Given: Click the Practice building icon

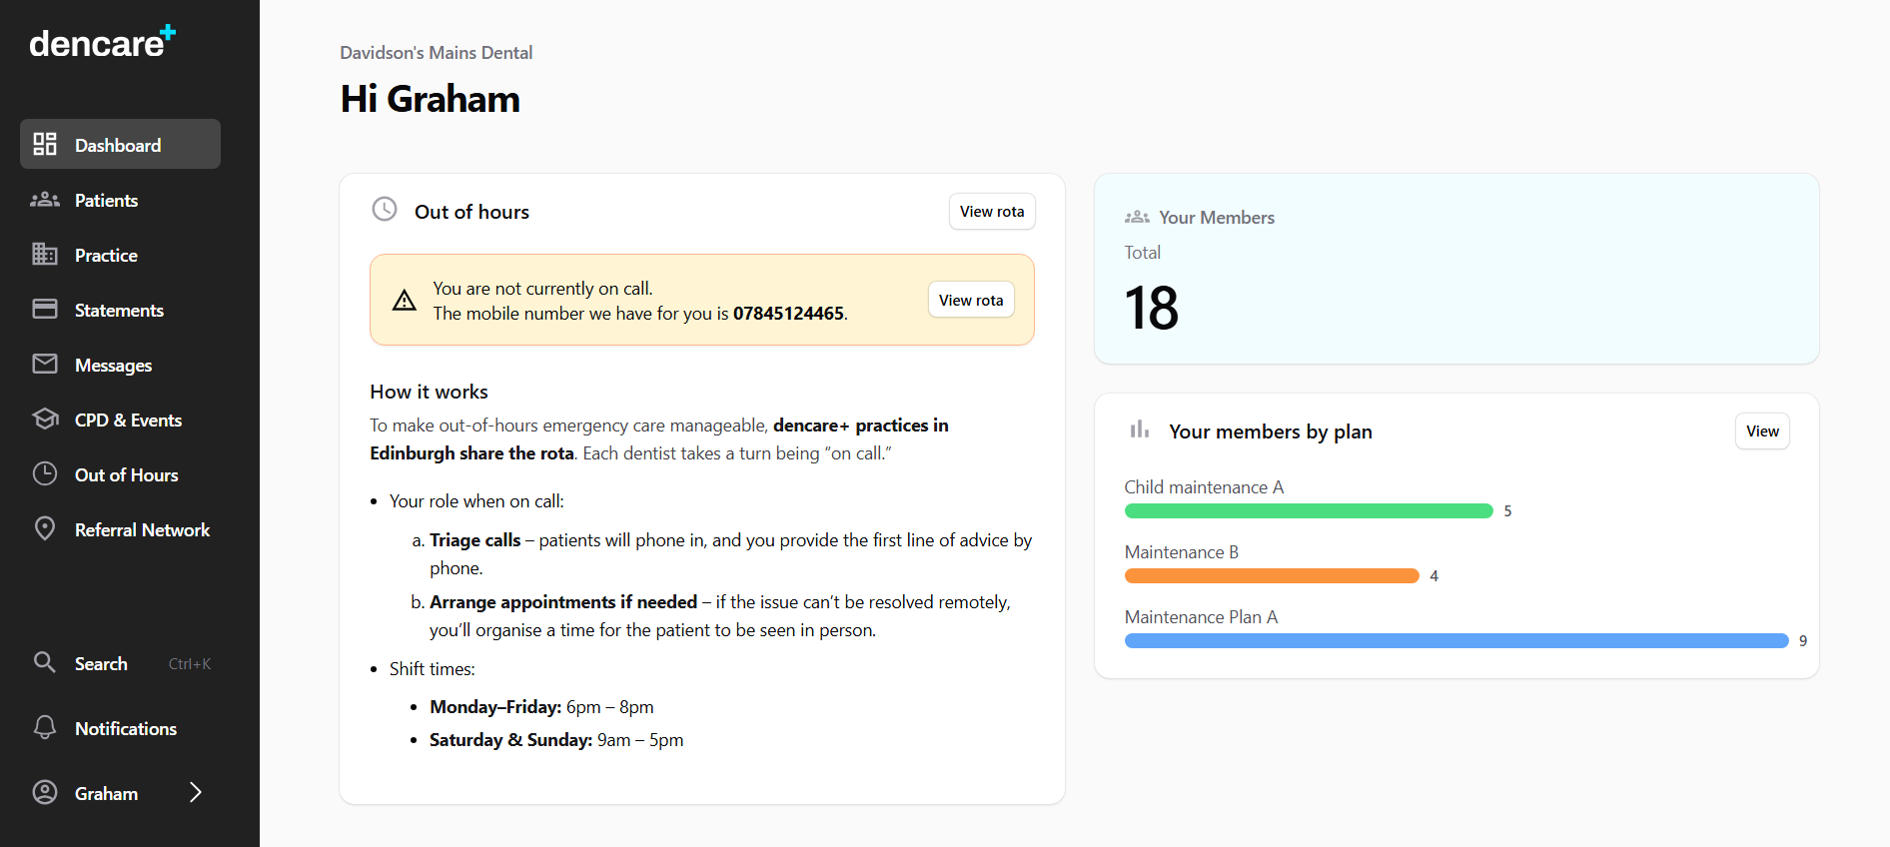Looking at the screenshot, I should point(45,255).
